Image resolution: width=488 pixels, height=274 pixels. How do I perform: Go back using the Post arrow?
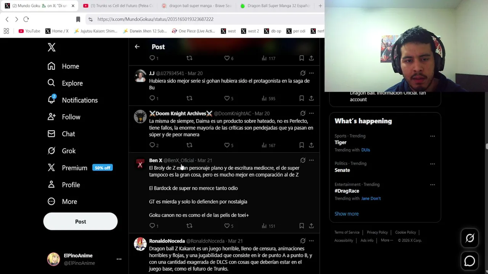point(137,47)
